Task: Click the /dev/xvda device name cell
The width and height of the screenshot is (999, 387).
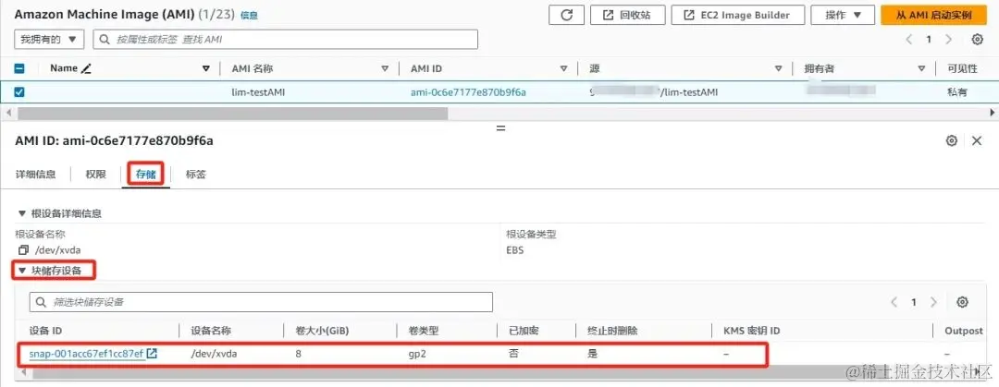Action: 214,353
